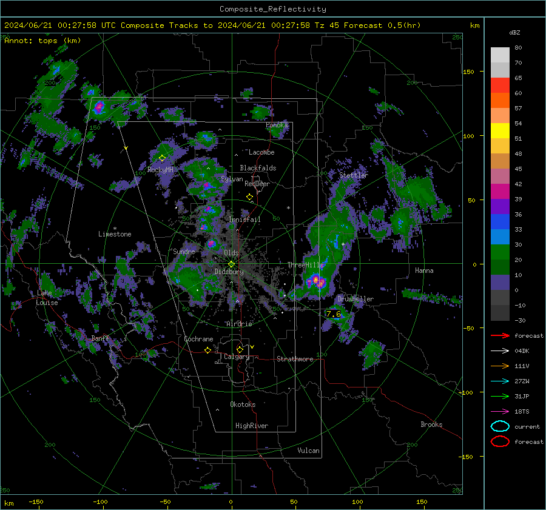
Task: Select the red forecast ellipse icon
Action: [500, 441]
